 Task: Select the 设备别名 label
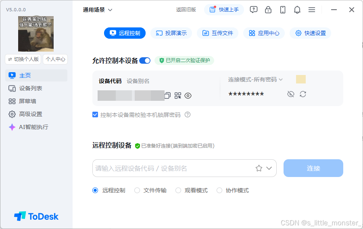point(138,81)
